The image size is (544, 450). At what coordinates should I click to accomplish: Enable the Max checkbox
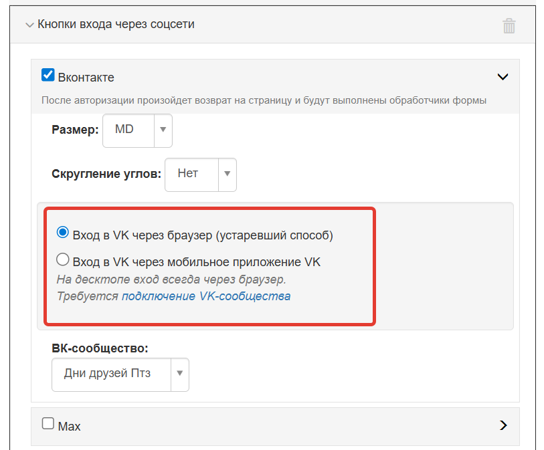[48, 423]
